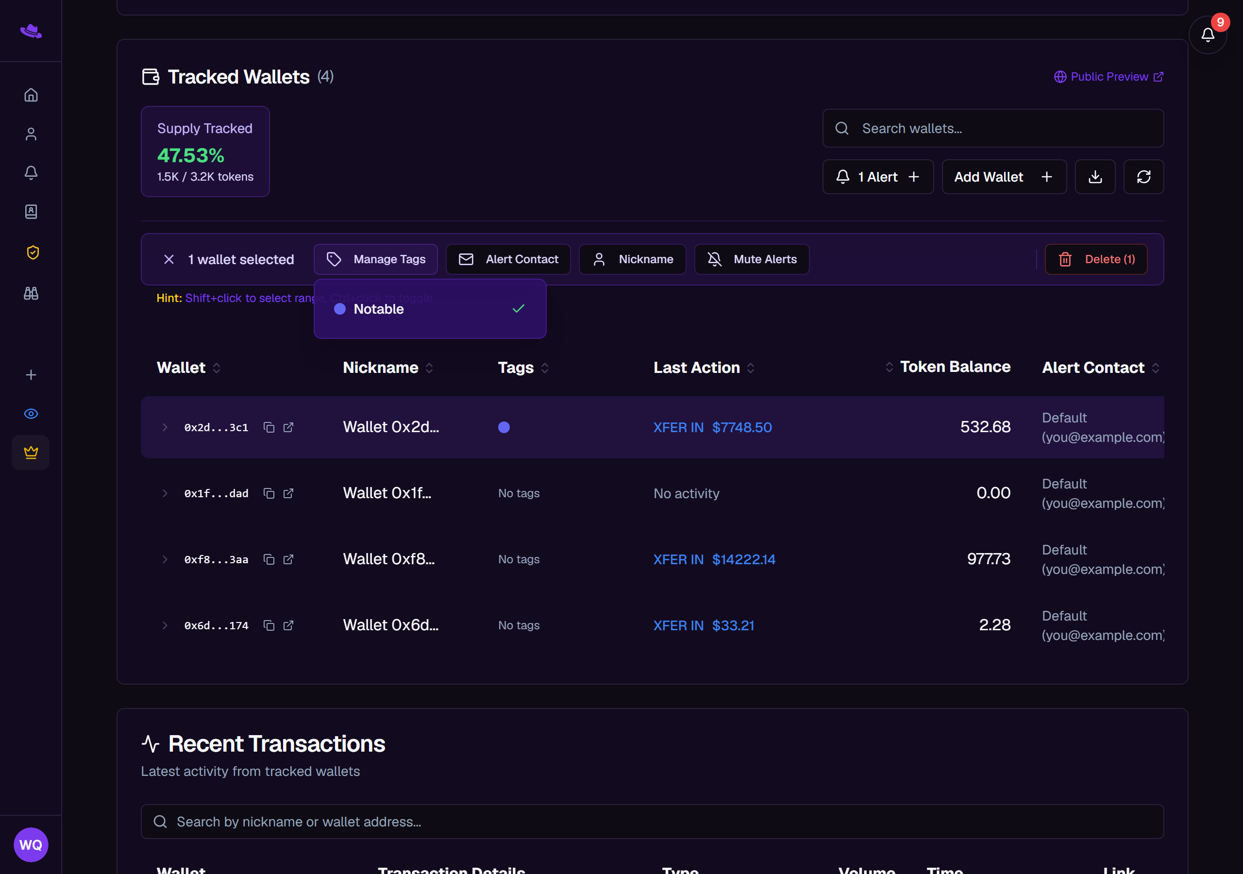Open wallet 0x1f...dad in explorer
1243x874 pixels.
pyautogui.click(x=288, y=493)
